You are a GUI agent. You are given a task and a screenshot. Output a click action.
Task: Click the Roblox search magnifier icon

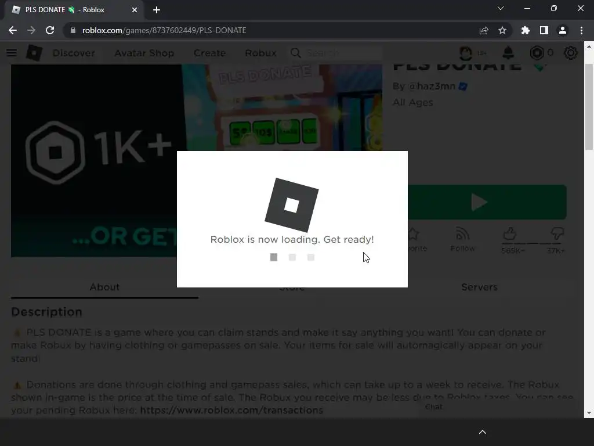click(x=296, y=53)
